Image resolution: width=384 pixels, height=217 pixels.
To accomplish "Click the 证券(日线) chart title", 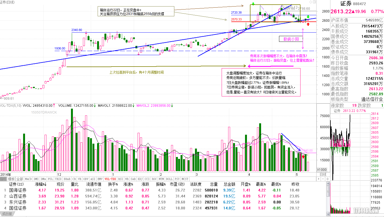I will coord(8,2).
